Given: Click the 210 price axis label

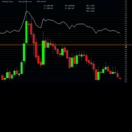Looking at the screenshot, I should [126, 82].
